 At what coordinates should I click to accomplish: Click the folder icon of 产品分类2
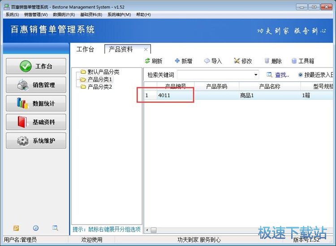click(x=83, y=87)
